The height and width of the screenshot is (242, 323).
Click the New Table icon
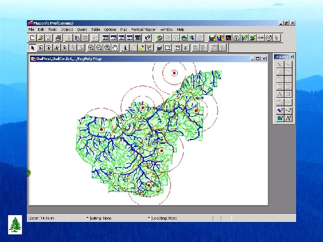[x=32, y=38]
